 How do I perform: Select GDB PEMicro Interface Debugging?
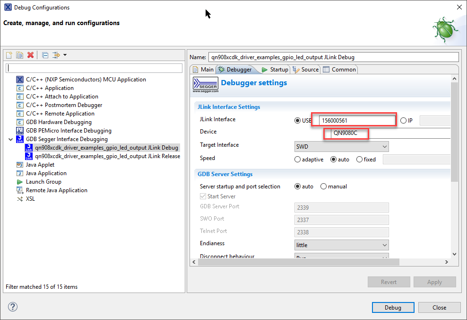69,131
